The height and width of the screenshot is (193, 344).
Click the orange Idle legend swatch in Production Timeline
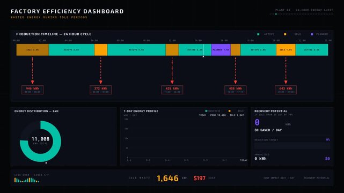click(285, 34)
